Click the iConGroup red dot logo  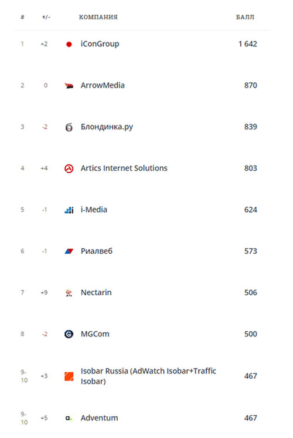point(69,44)
